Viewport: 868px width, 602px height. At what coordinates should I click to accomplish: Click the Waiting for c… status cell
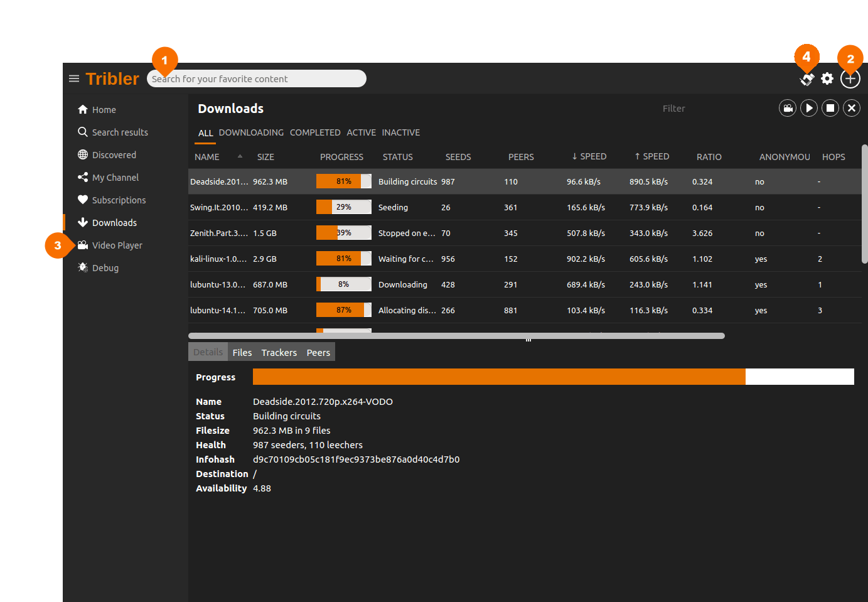coord(406,259)
